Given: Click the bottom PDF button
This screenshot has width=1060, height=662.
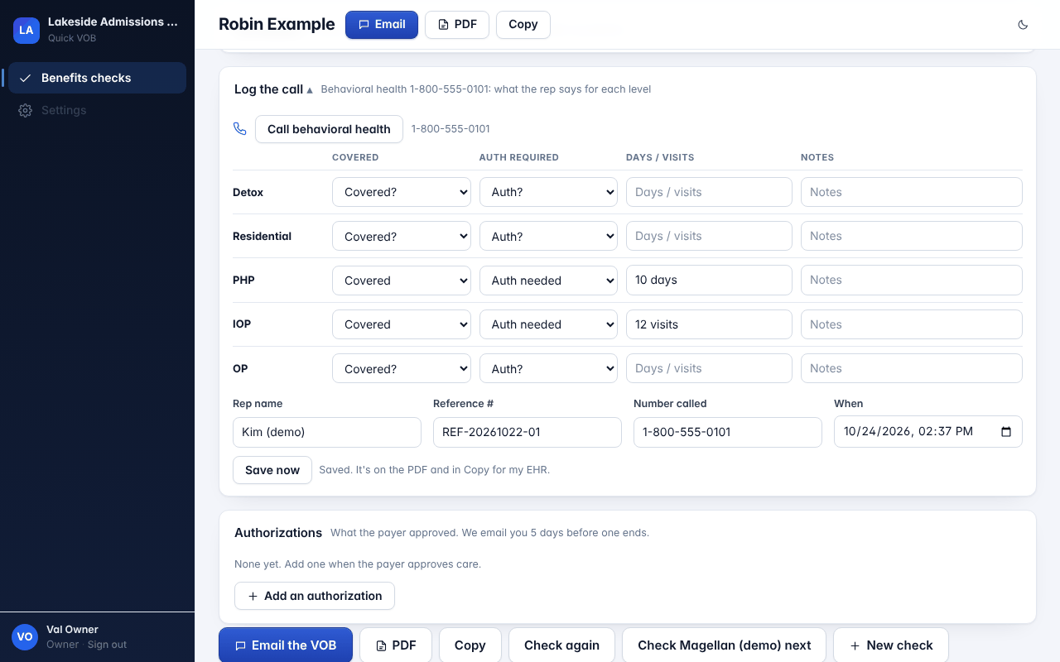Looking at the screenshot, I should (396, 645).
